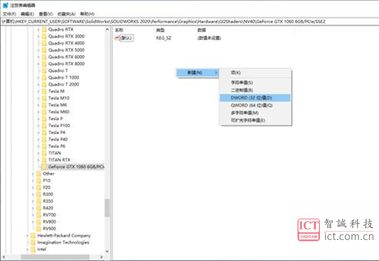Open the 查看(V) menu
379x261 pixels.
point(46,14)
